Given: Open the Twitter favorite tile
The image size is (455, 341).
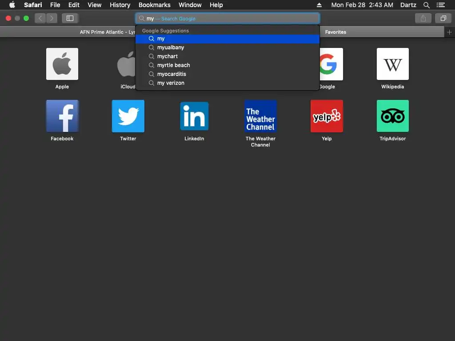Looking at the screenshot, I should coord(128,116).
